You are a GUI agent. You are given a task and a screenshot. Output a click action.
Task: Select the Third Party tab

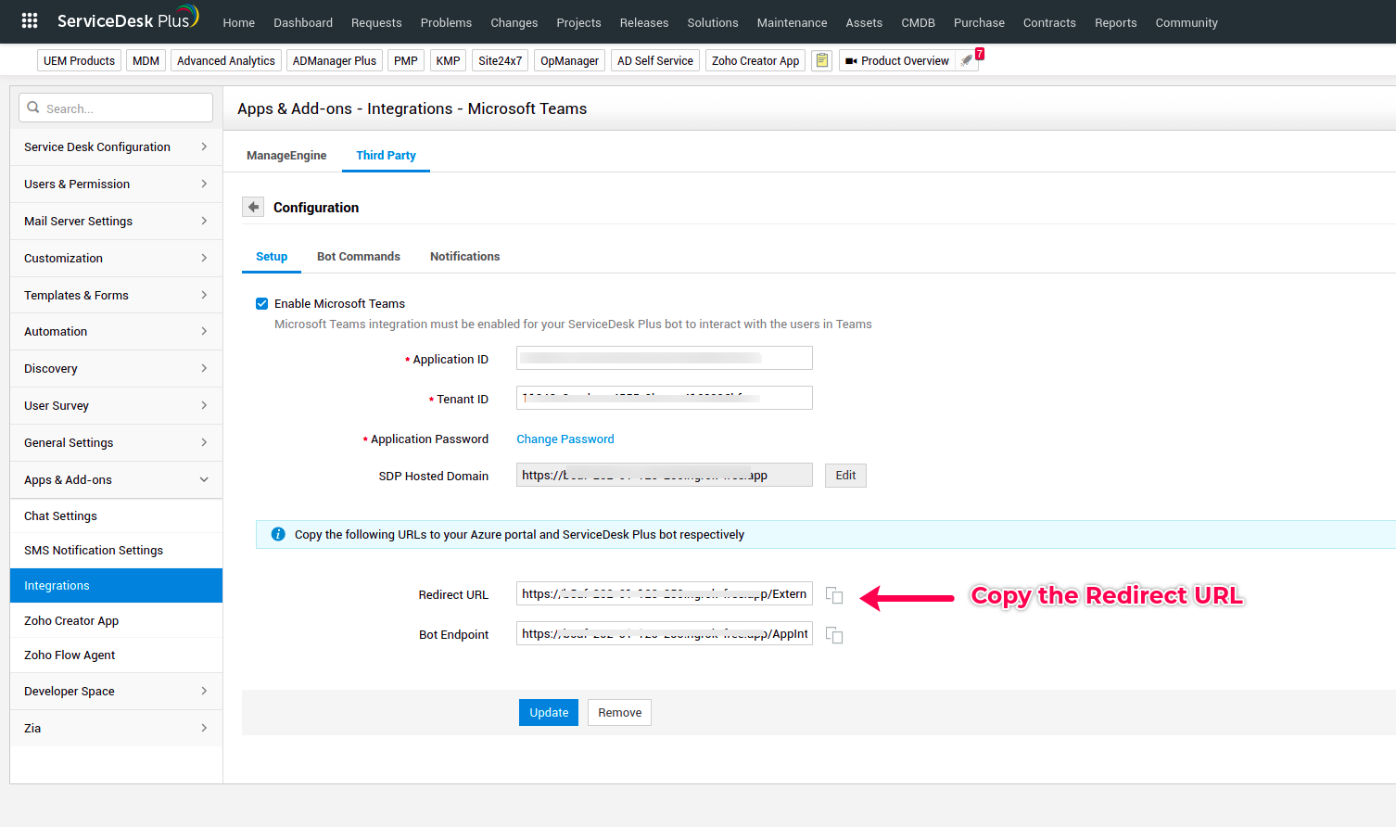(x=386, y=156)
